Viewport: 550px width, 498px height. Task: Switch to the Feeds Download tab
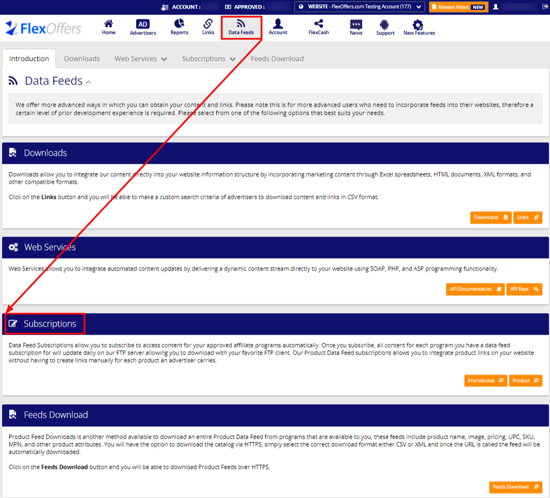277,59
